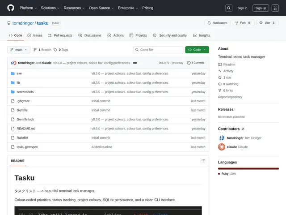Open the 3 Commits history

pos(196,63)
